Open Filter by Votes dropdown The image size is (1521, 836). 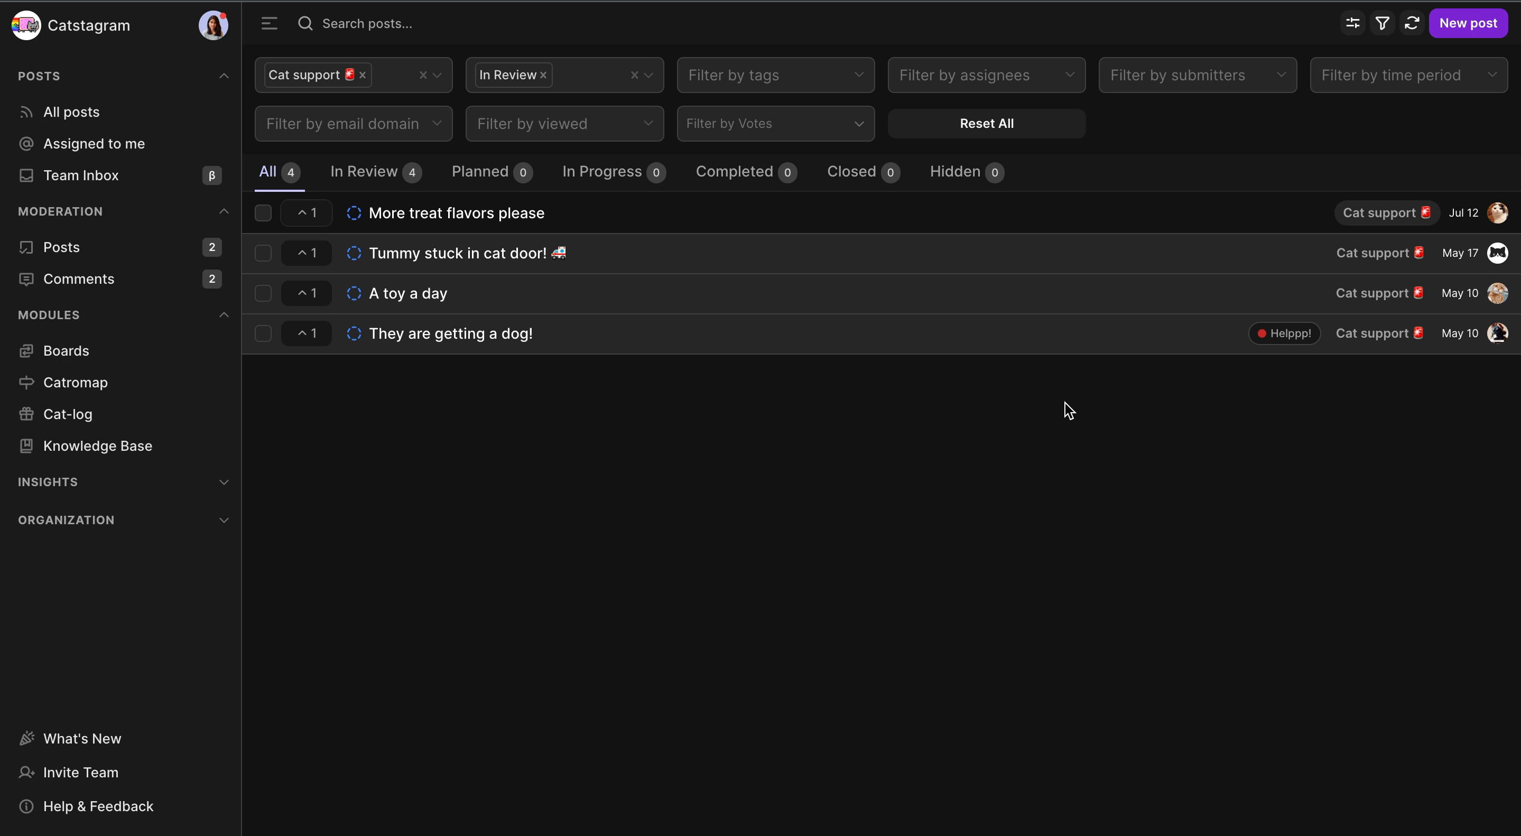775,124
